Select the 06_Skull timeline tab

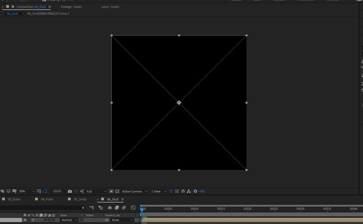point(113,199)
